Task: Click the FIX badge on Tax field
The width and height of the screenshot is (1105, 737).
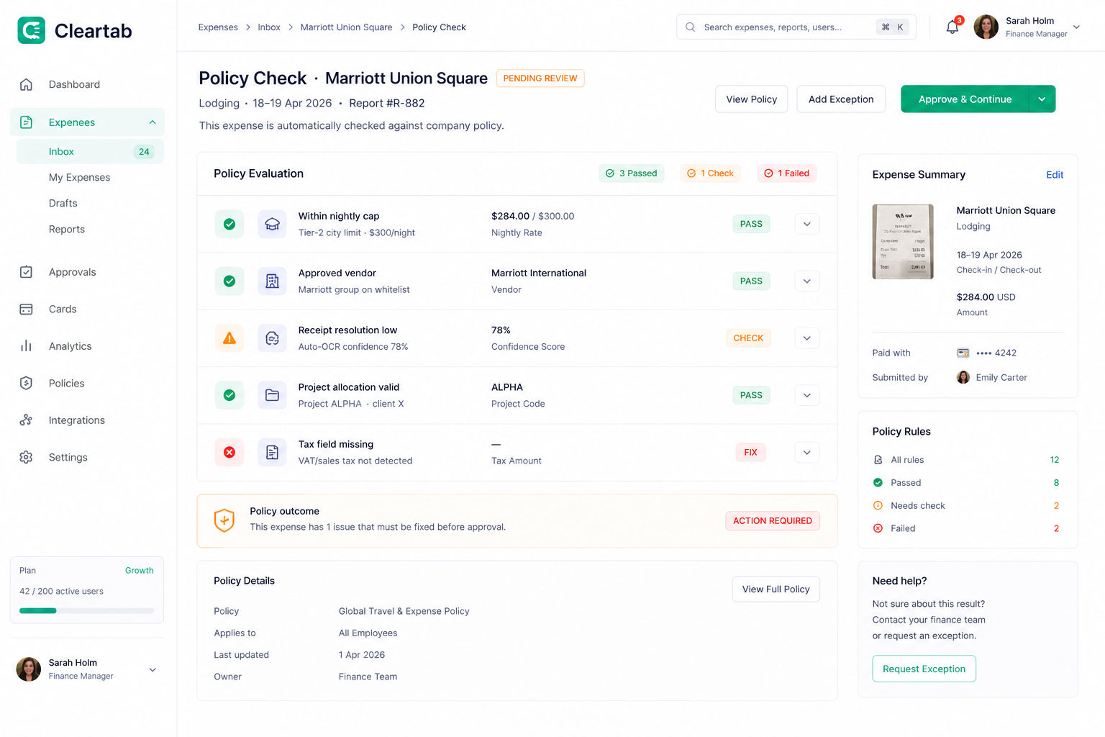Action: pos(750,453)
